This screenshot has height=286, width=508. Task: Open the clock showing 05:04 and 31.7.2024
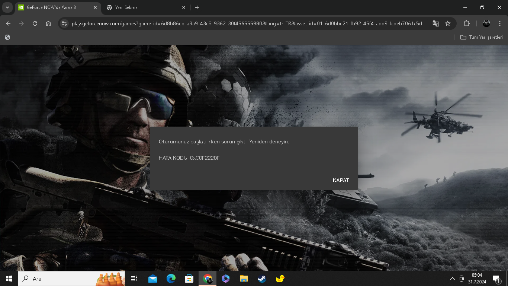[477, 279]
